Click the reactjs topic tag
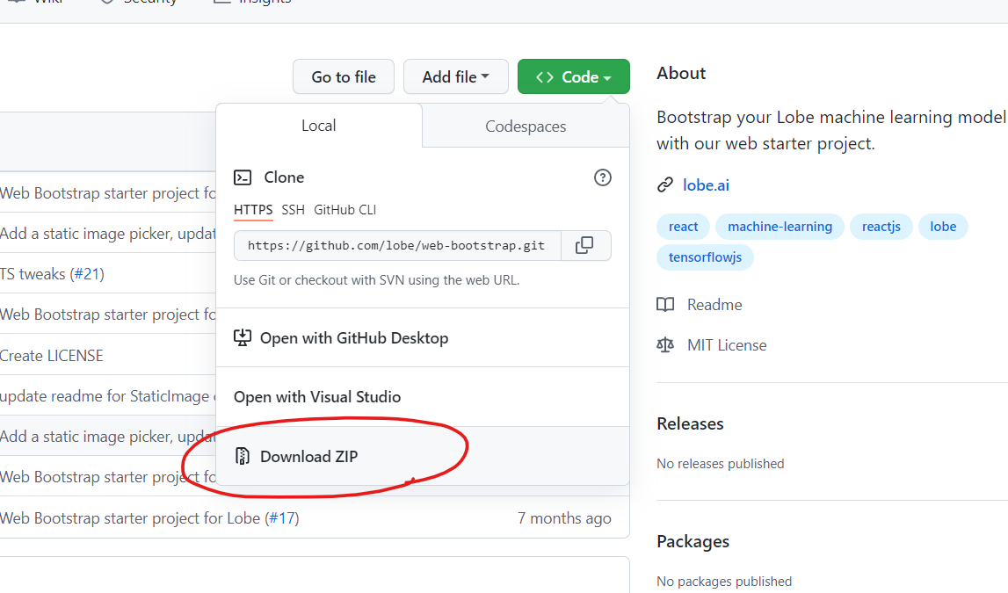Viewport: 1008px width, 593px height. click(881, 227)
